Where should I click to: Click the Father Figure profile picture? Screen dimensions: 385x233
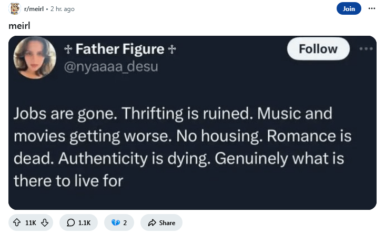coord(35,58)
